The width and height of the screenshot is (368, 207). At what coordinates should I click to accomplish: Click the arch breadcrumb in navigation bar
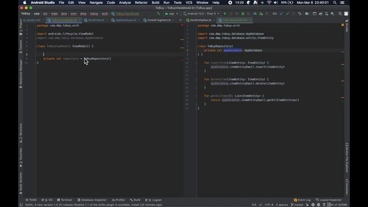pyautogui.click(x=105, y=14)
